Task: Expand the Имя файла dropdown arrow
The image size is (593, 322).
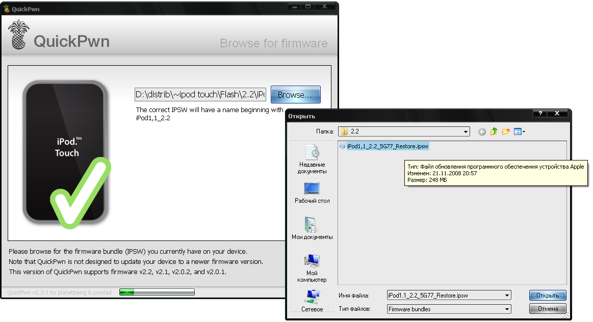Action: (x=506, y=296)
